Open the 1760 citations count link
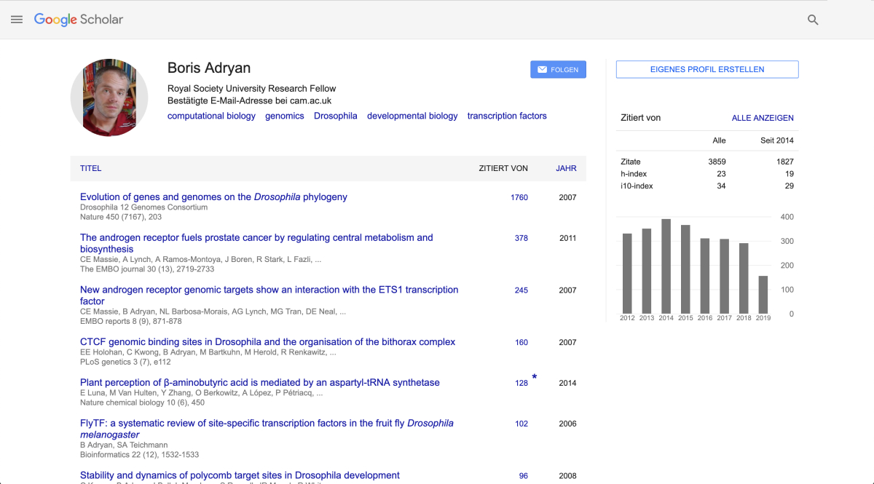 click(519, 197)
